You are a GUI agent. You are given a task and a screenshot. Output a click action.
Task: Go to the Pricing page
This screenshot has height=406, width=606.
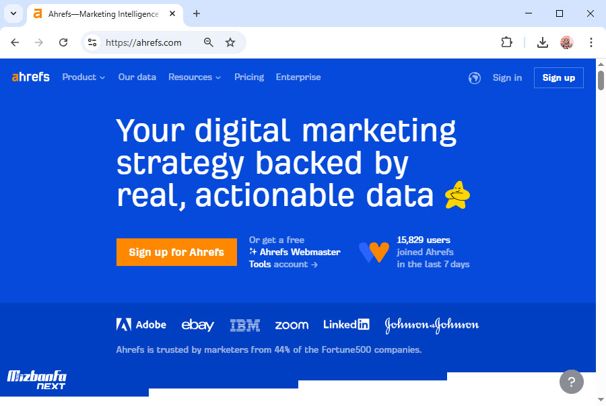249,77
